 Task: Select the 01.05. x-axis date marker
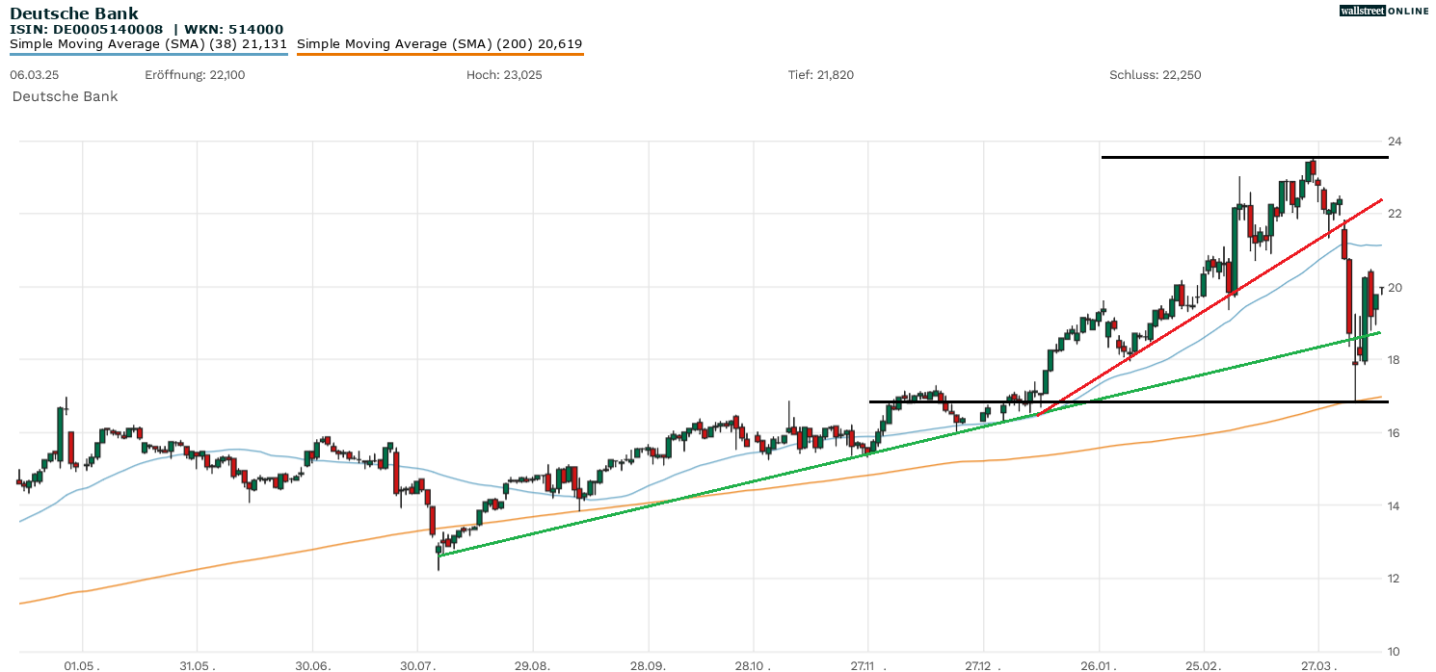pos(82,664)
